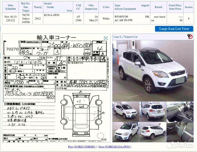The height and width of the screenshot is (152, 197).
Task: Click the Bid No. Site Target header
Action: (26, 7)
